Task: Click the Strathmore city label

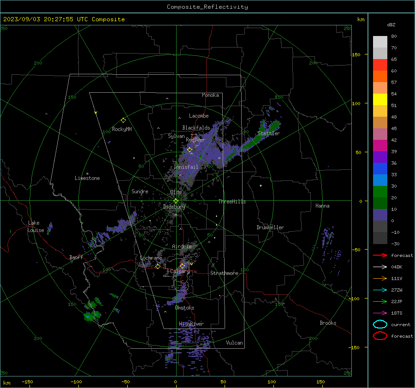Action: [224, 273]
